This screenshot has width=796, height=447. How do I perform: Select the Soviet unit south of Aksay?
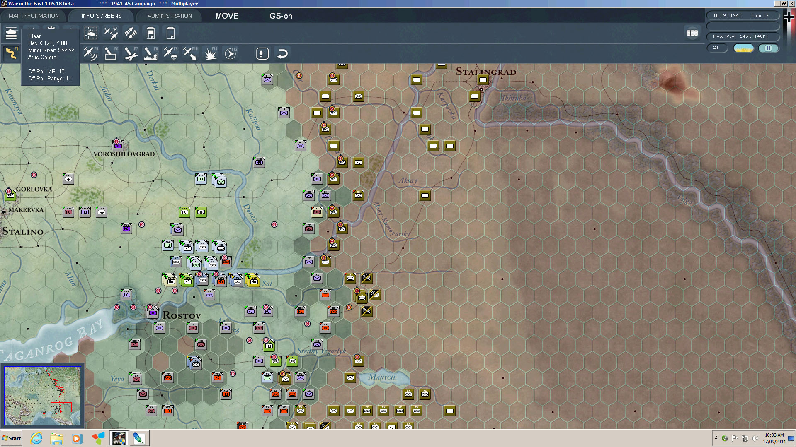(x=425, y=195)
